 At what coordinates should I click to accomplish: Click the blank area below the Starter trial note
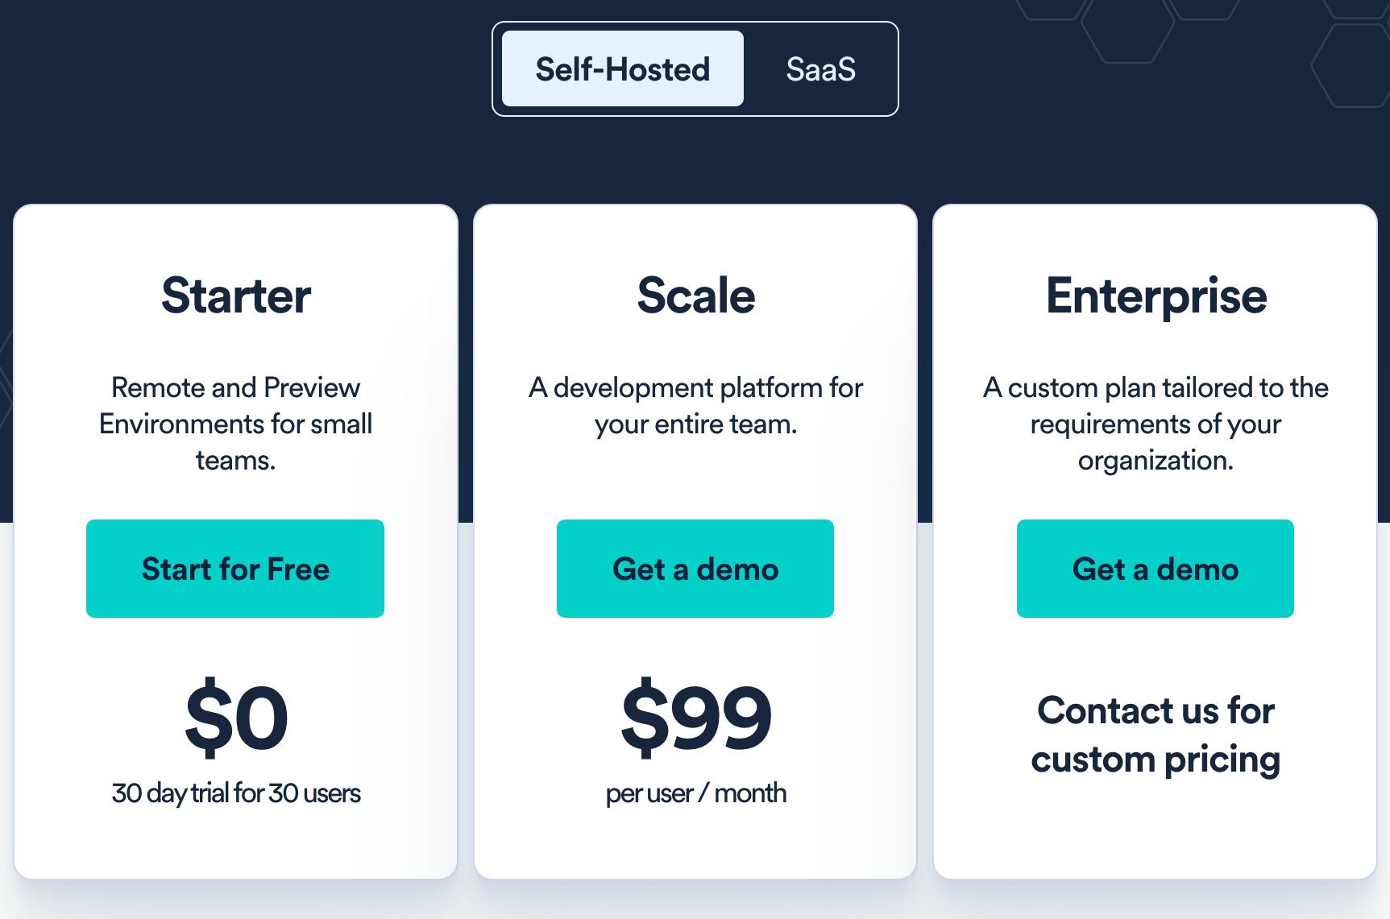(x=235, y=842)
